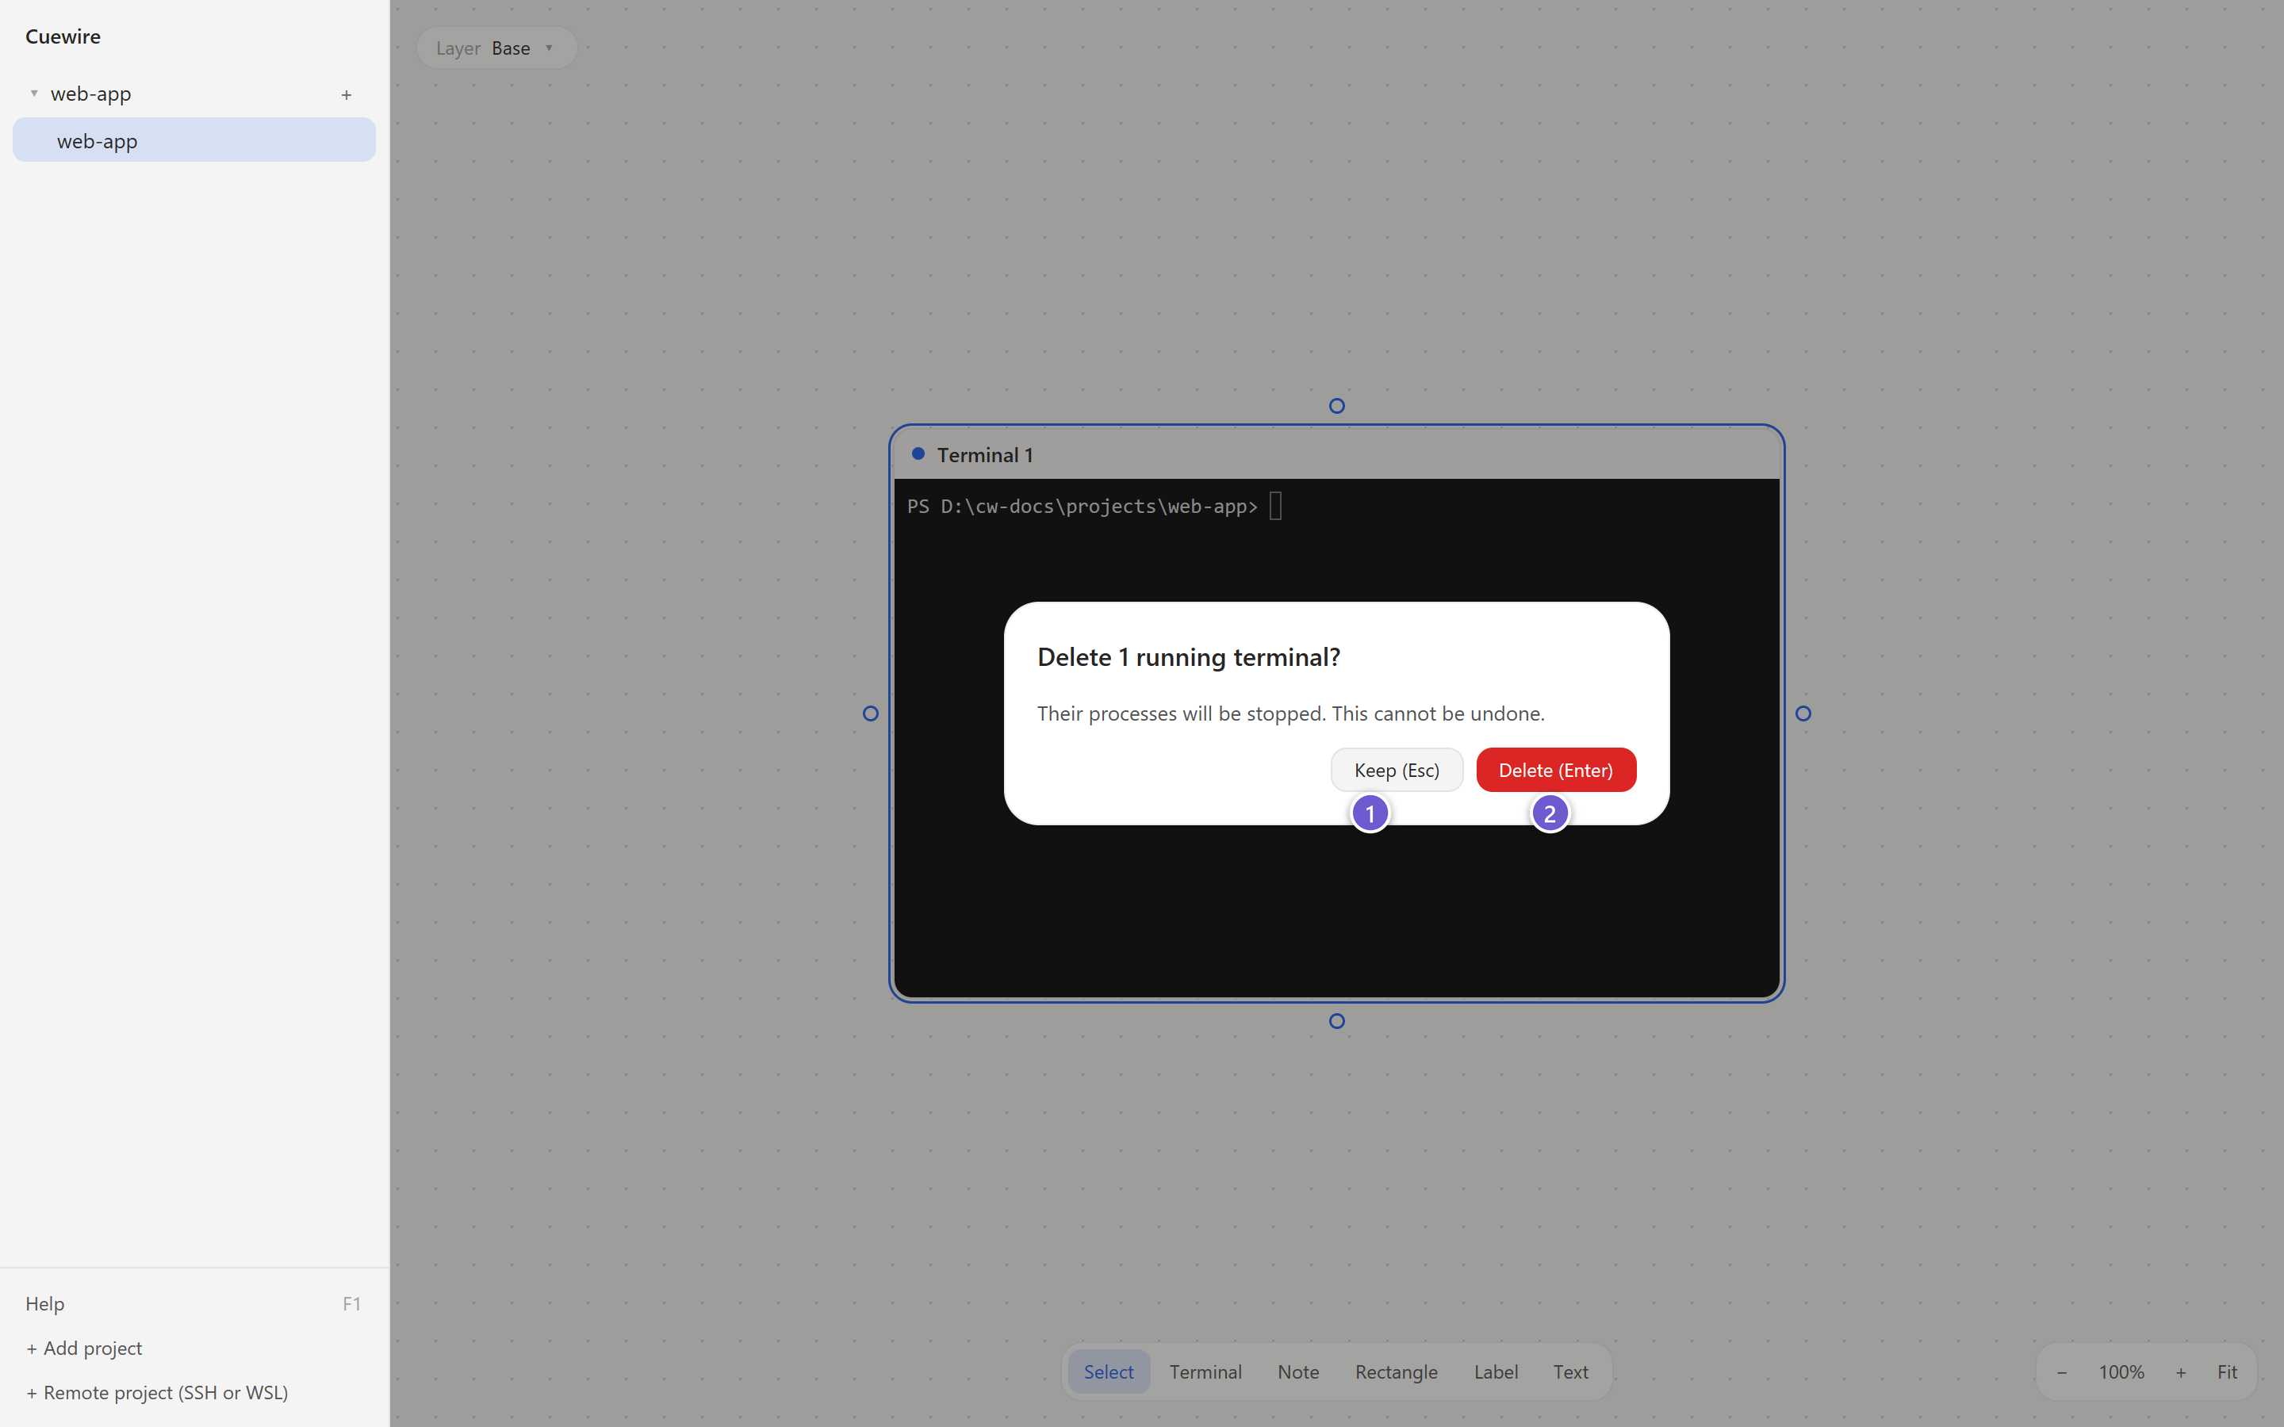
Task: Click + Add project
Action: [x=84, y=1348]
